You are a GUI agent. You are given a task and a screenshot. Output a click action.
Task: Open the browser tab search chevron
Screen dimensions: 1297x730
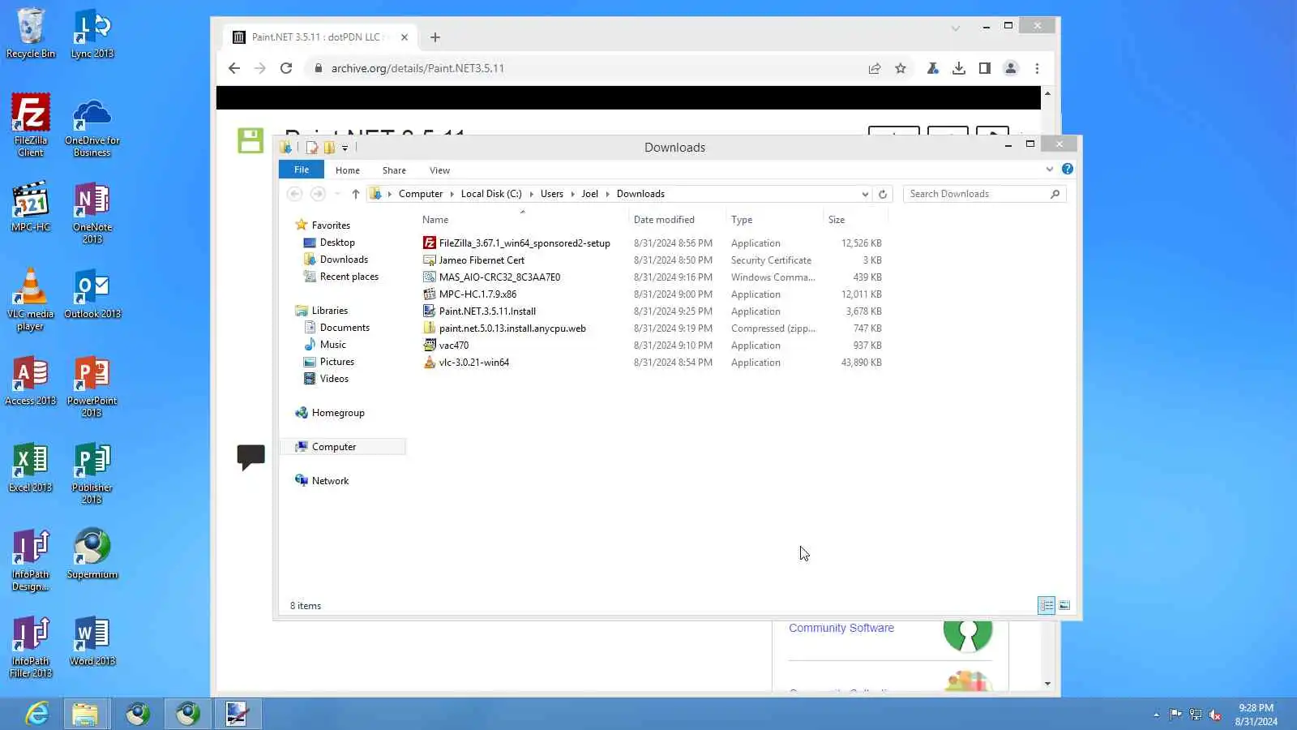[956, 28]
